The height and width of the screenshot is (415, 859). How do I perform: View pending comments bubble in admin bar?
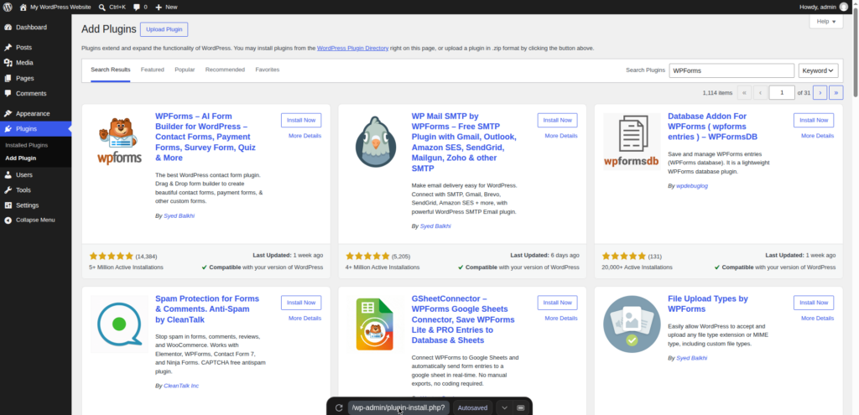click(x=140, y=7)
